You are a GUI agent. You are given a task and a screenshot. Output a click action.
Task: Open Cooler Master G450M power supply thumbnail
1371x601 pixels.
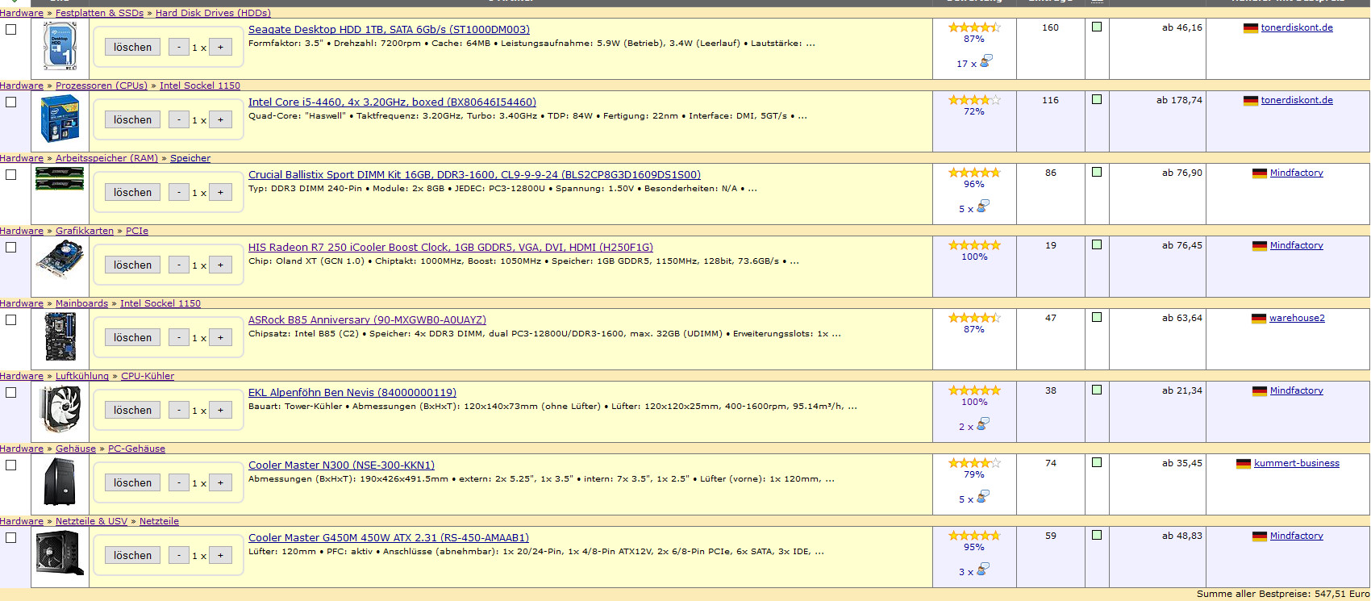[60, 553]
